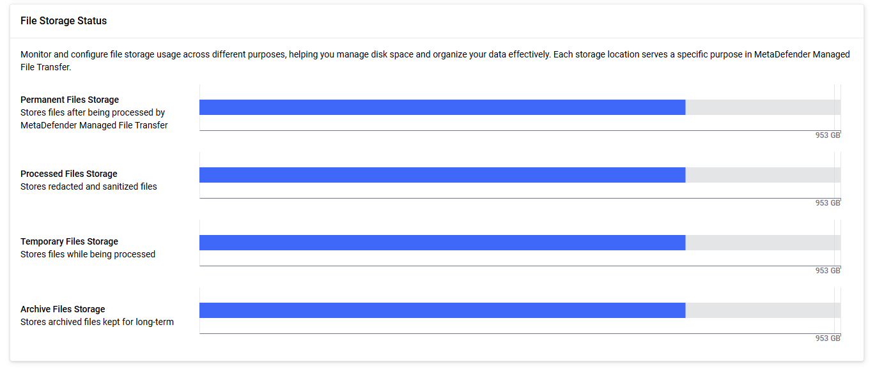Click the File Storage Status heading
The image size is (875, 371).
(x=63, y=21)
